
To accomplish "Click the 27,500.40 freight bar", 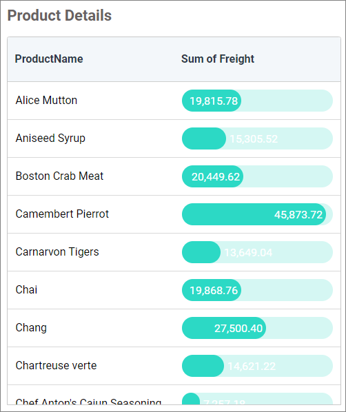I will 257,328.
